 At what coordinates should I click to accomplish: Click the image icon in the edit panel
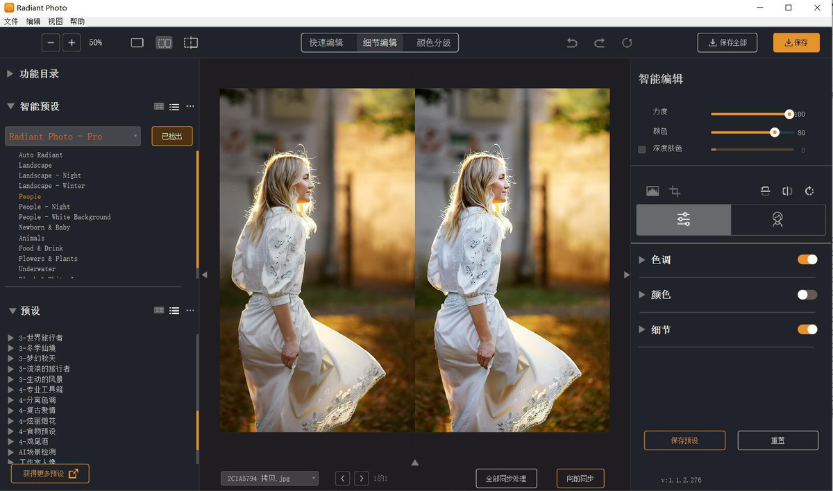click(653, 191)
